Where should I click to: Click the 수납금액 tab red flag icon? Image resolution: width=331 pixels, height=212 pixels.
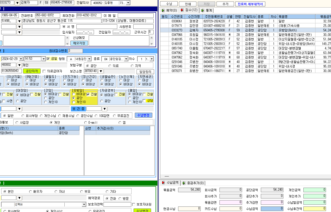[163, 183]
